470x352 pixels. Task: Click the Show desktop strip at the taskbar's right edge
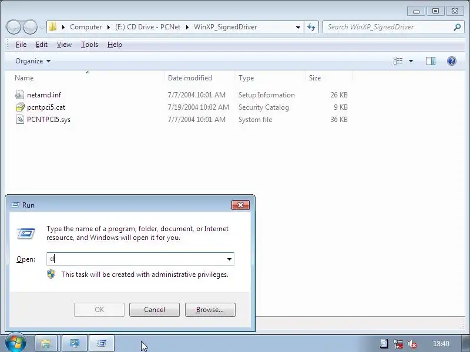pyautogui.click(x=465, y=343)
